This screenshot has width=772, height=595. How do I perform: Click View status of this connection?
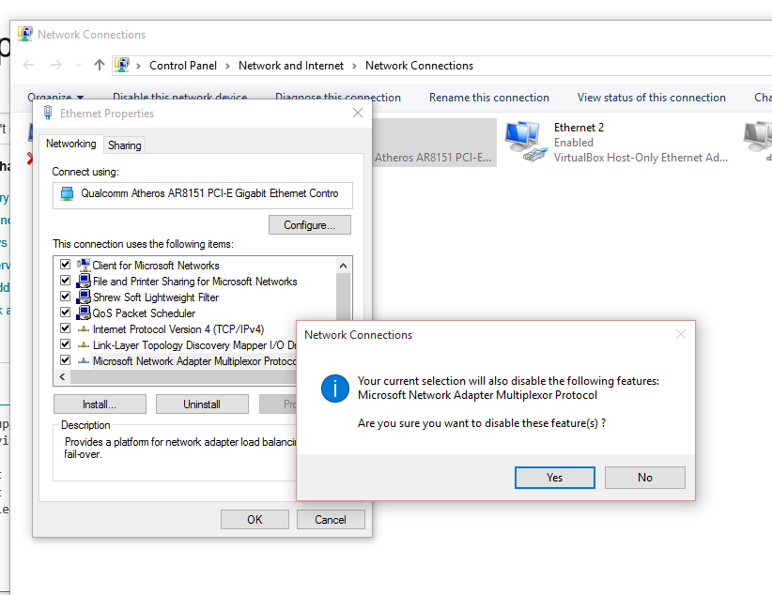click(652, 98)
